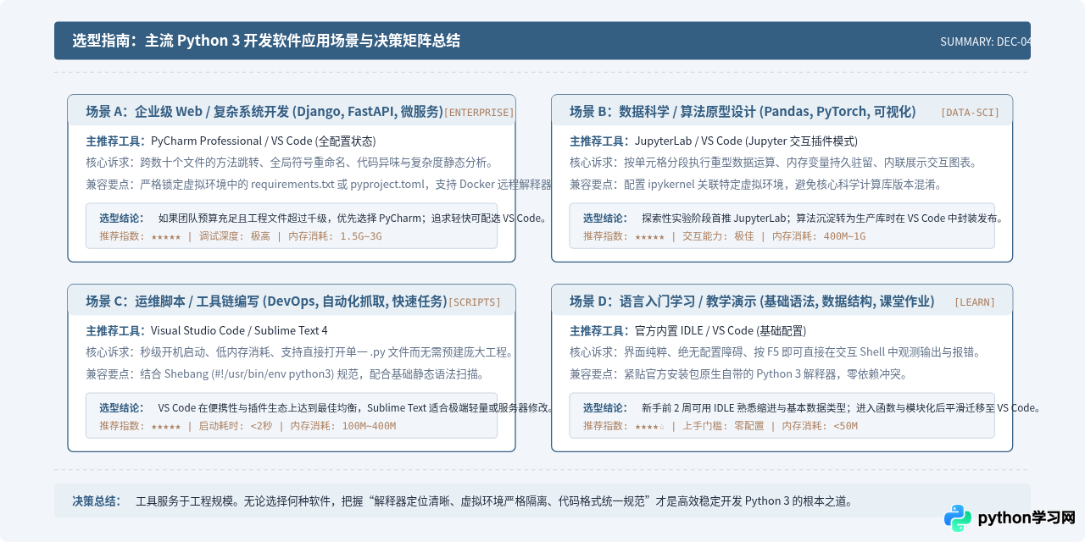
Task: Click the rating line "交互能力: 极佳"
Action: pyautogui.click(x=725, y=236)
